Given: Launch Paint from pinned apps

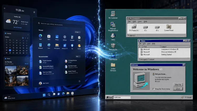Looking at the screenshot, I should point(49,46).
